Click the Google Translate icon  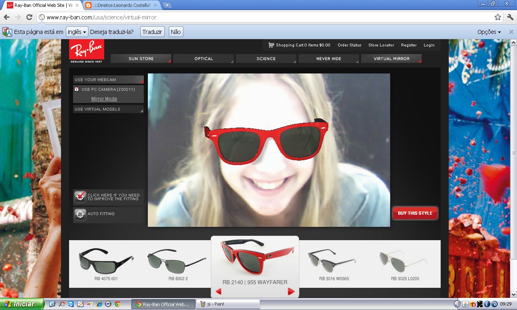[x=7, y=32]
